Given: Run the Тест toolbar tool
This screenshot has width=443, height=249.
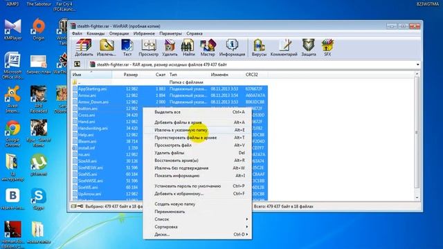Looking at the screenshot, I should 127,48.
